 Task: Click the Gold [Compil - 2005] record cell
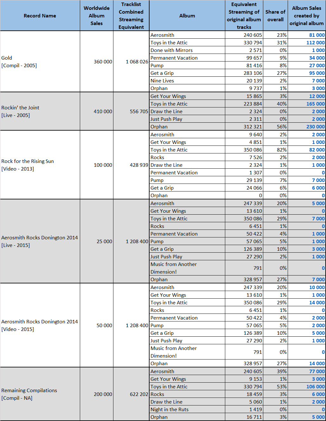point(40,62)
